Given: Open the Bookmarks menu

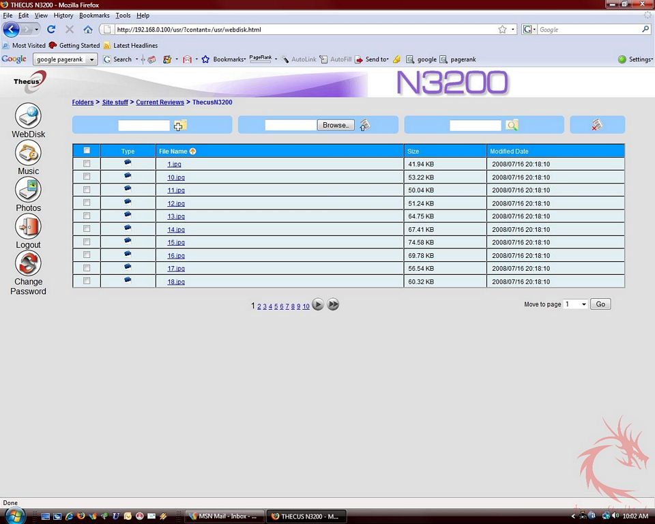Looking at the screenshot, I should pyautogui.click(x=94, y=16).
